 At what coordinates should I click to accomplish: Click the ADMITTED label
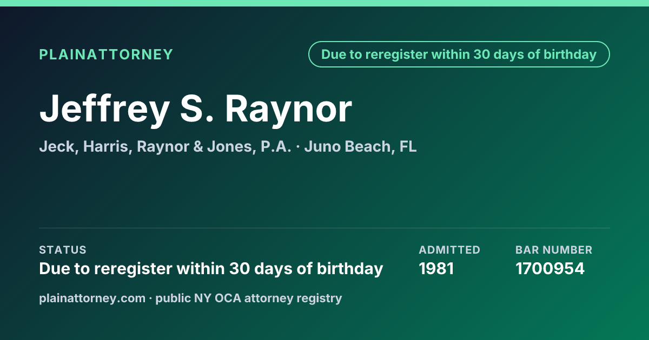coord(449,250)
